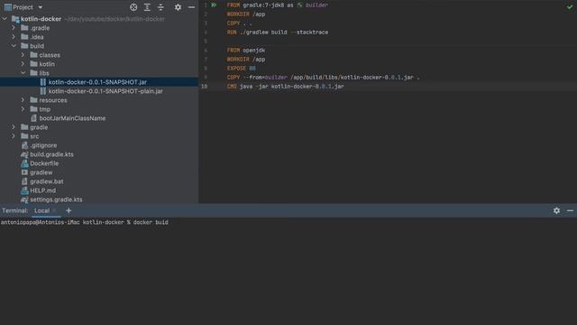
Task: Collapse the build folder
Action: 14,46
